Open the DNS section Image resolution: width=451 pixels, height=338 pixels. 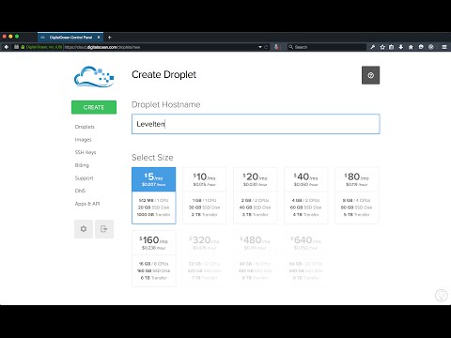(x=80, y=191)
